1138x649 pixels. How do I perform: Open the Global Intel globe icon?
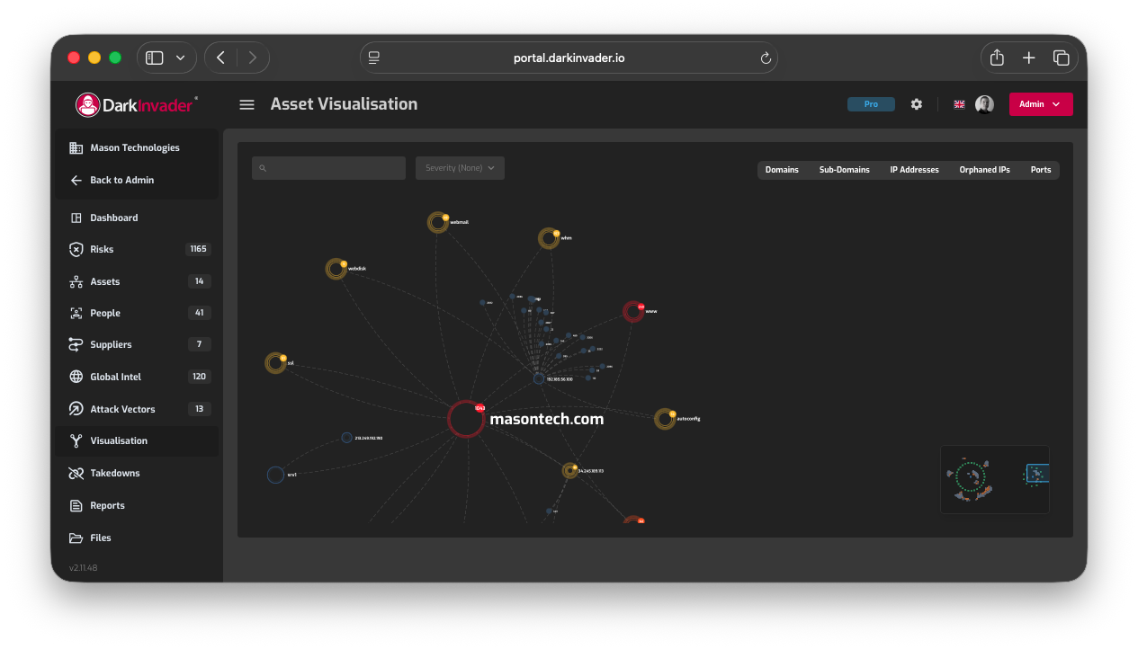(76, 376)
